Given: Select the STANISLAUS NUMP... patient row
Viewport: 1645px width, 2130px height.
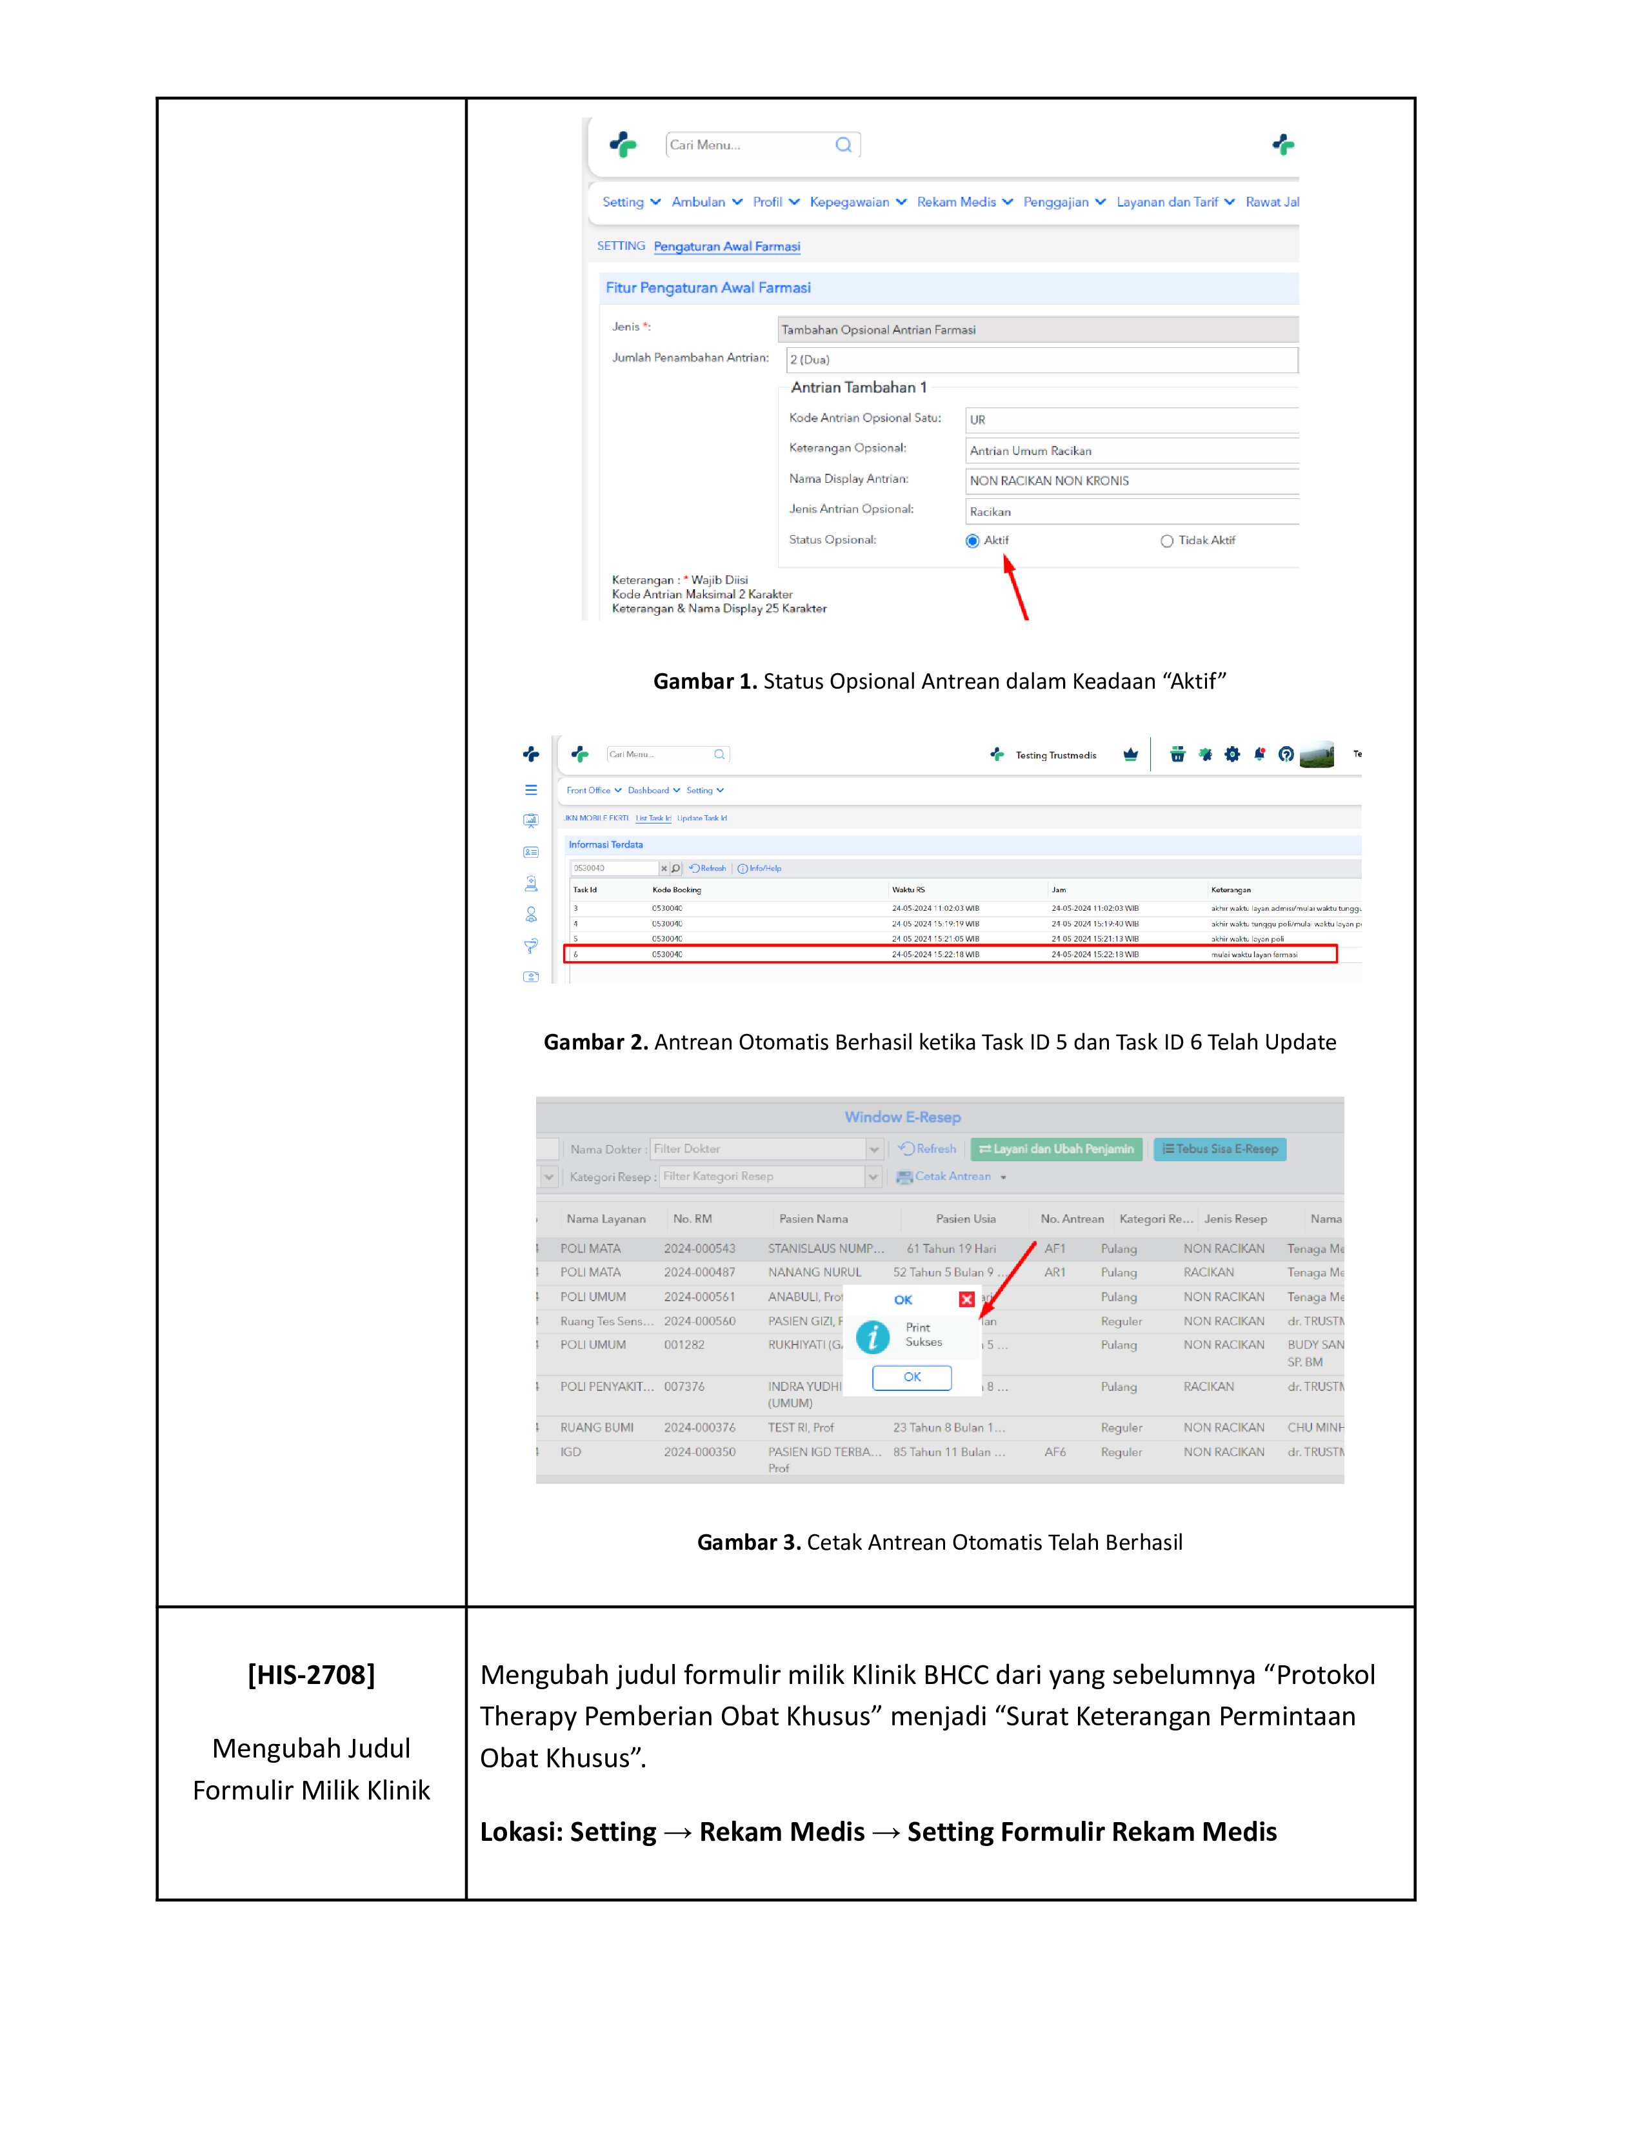Looking at the screenshot, I should pyautogui.click(x=941, y=1248).
